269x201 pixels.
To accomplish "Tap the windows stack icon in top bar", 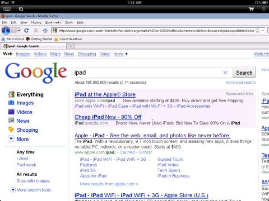I will [21, 9].
